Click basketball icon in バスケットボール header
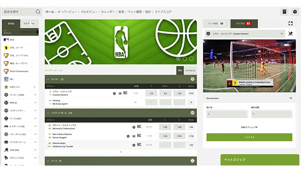Viewport: 301px width, 172px height. click(192, 113)
